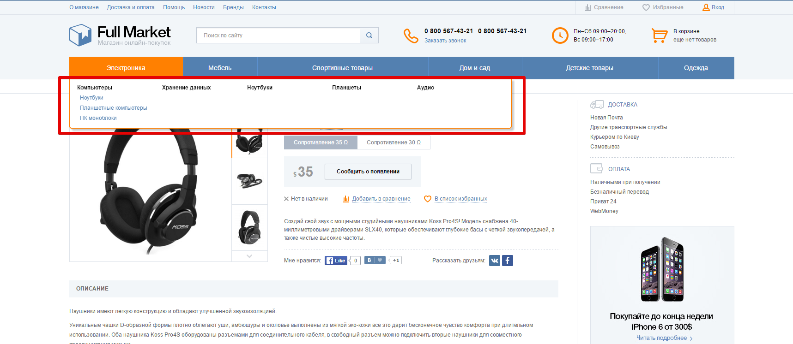Open the shopping cart icon
Viewport: 793px width, 344px height.
pos(660,36)
